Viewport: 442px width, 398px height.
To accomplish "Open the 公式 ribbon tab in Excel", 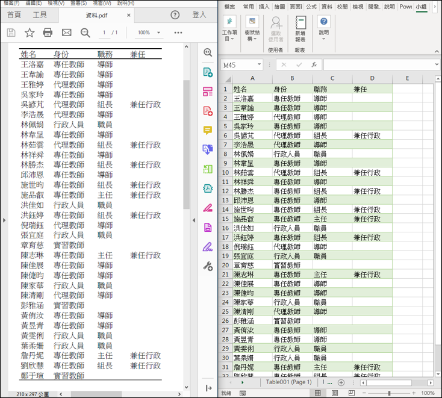I will pyautogui.click(x=311, y=7).
